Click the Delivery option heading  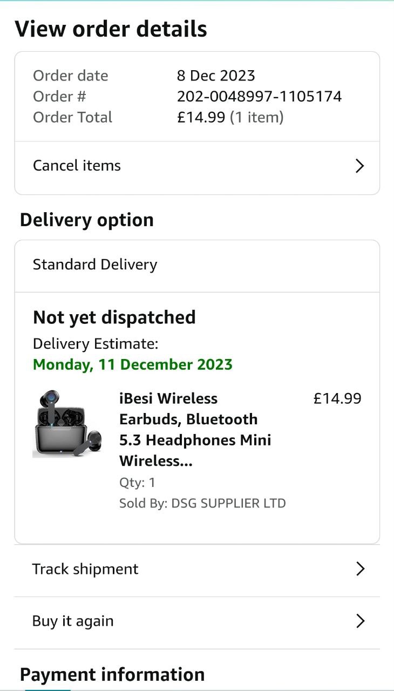[87, 220]
